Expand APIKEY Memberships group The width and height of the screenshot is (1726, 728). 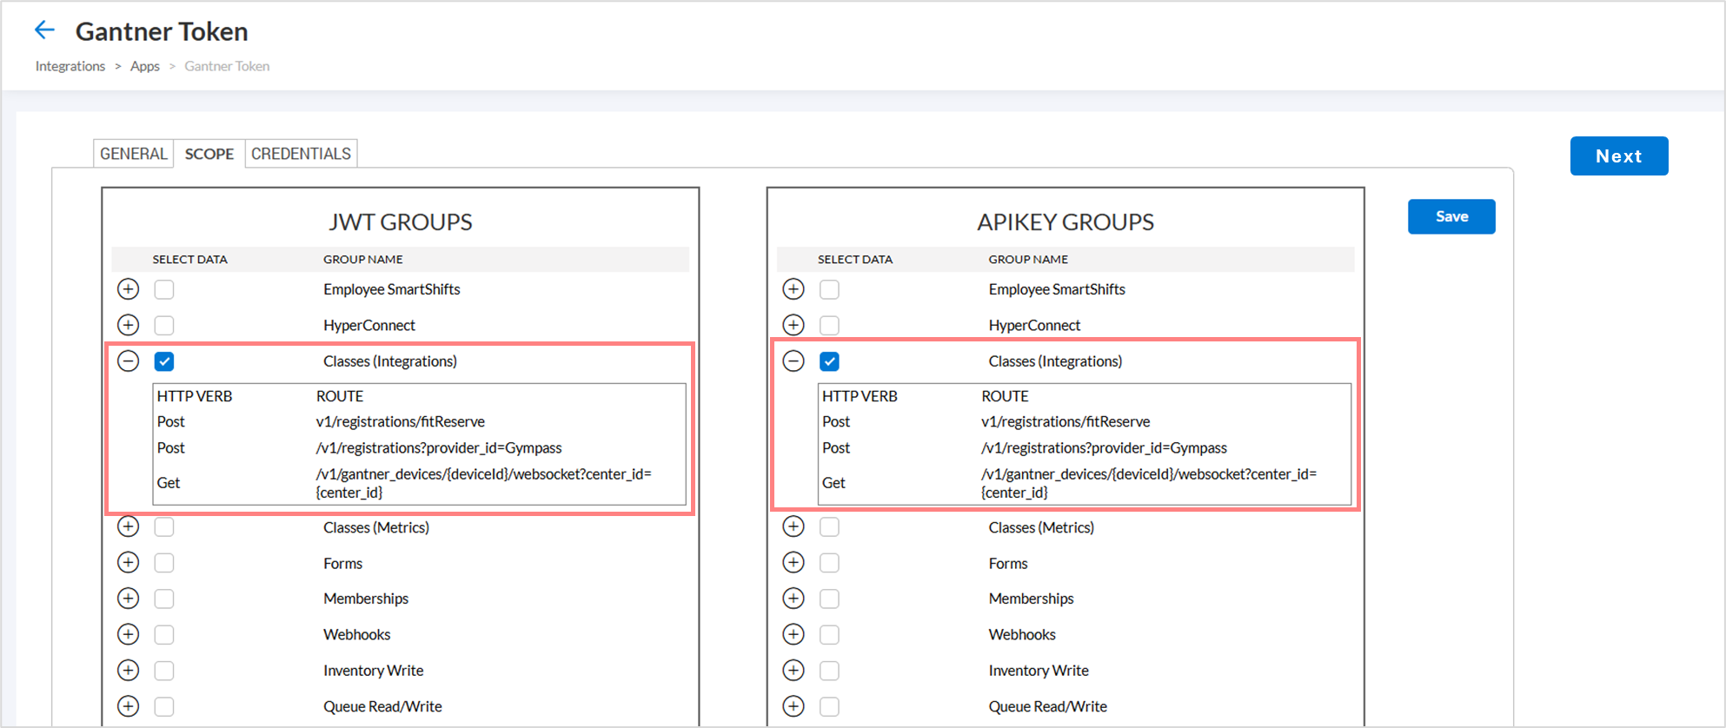(x=793, y=599)
